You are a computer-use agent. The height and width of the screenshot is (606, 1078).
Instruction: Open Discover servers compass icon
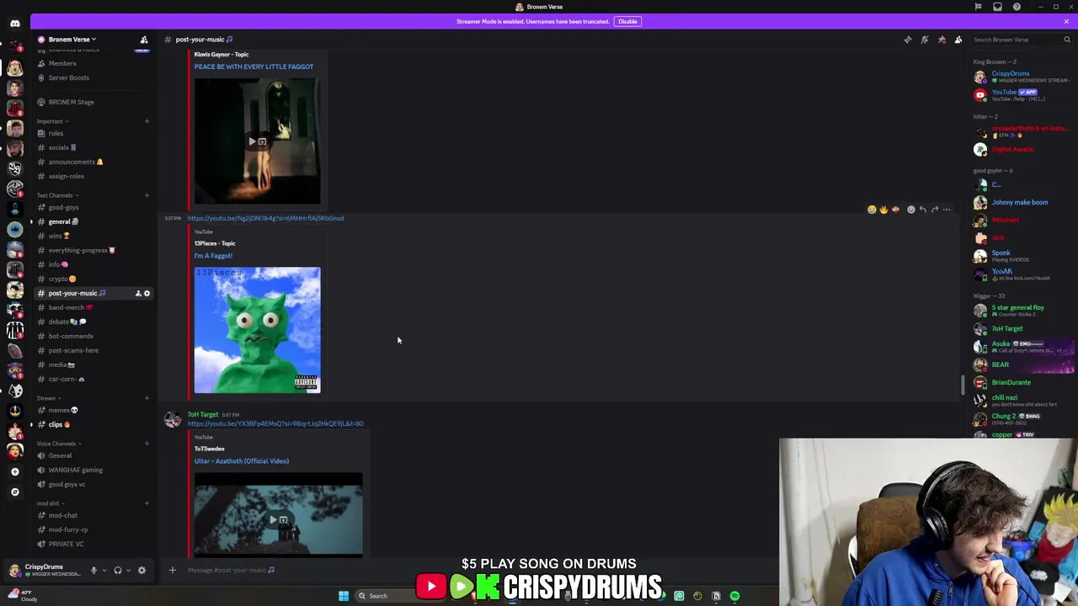14,492
